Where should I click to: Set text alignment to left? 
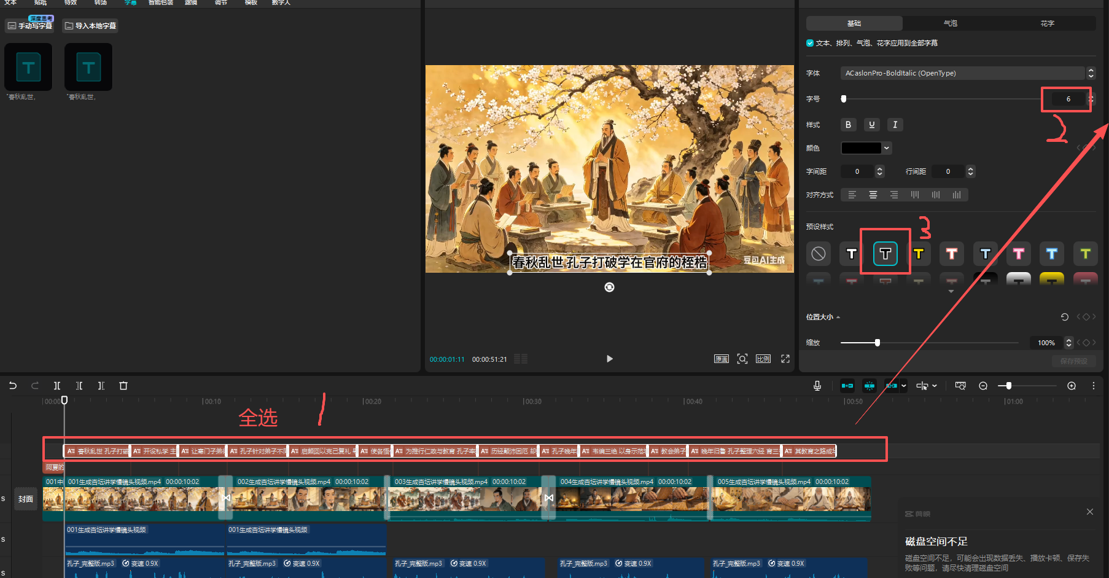[852, 195]
